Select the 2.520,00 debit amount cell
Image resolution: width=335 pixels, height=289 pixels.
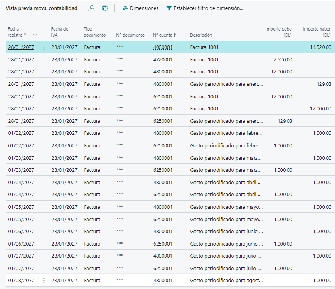(x=283, y=60)
